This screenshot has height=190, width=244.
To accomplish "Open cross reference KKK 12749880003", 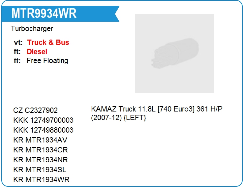I will (x=44, y=130).
